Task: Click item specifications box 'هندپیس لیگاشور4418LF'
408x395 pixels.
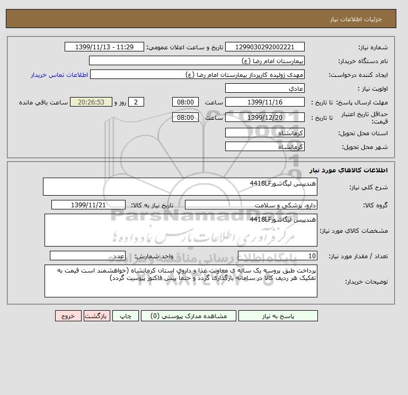Action: click(x=181, y=230)
